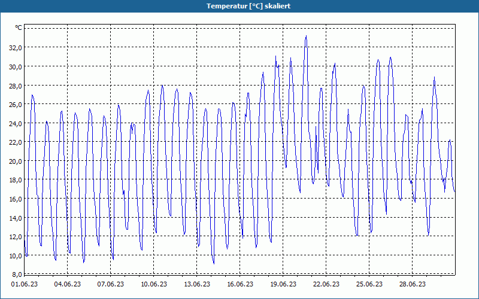Click the 07.06.23 date label
This screenshot has height=299, width=479.
pyautogui.click(x=111, y=285)
